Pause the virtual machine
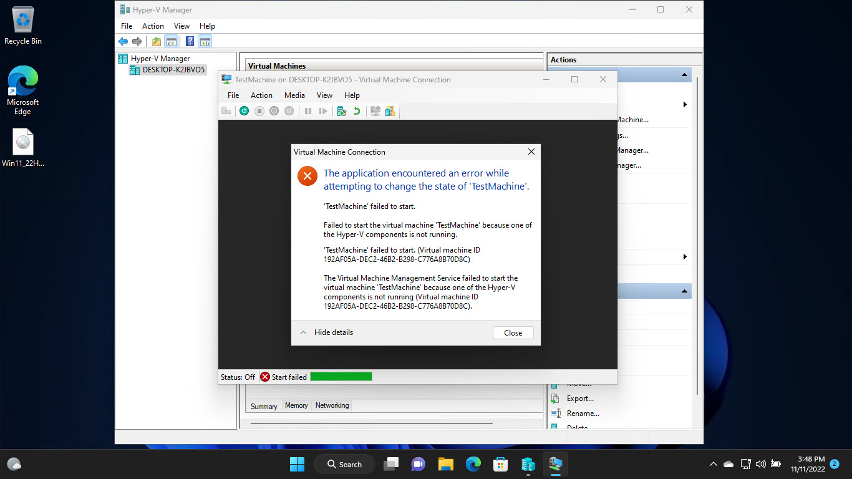 pyautogui.click(x=308, y=110)
